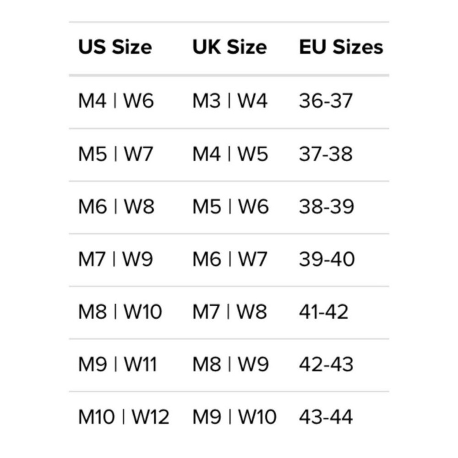458x458 pixels.
Task: Select the US size M5 | W7 cell
Action: pos(115,154)
